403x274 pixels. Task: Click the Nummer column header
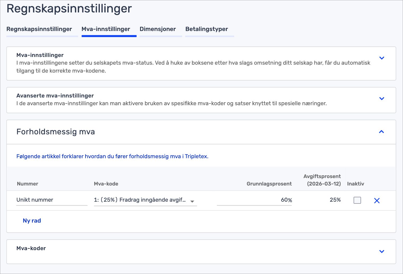[x=28, y=184]
